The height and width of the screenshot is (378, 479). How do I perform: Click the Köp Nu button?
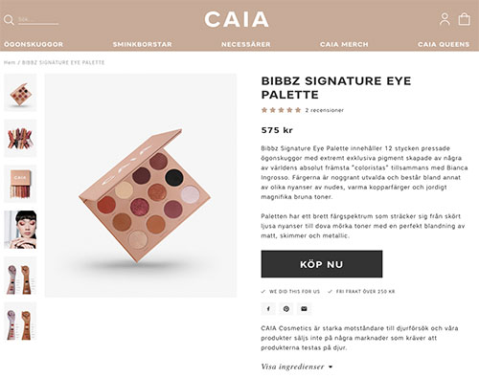click(322, 264)
